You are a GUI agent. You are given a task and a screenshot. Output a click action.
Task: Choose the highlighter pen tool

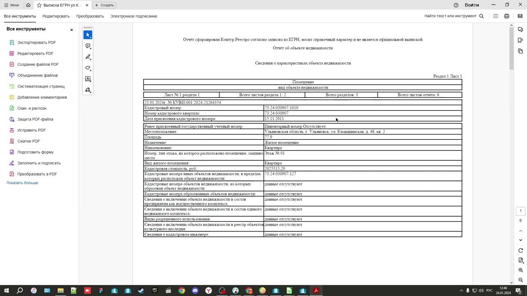[x=88, y=57]
